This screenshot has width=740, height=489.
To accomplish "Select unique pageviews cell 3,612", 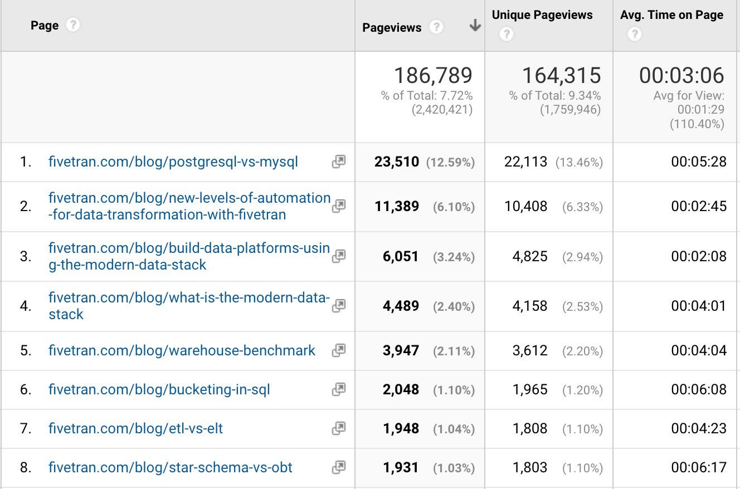I will tap(530, 350).
